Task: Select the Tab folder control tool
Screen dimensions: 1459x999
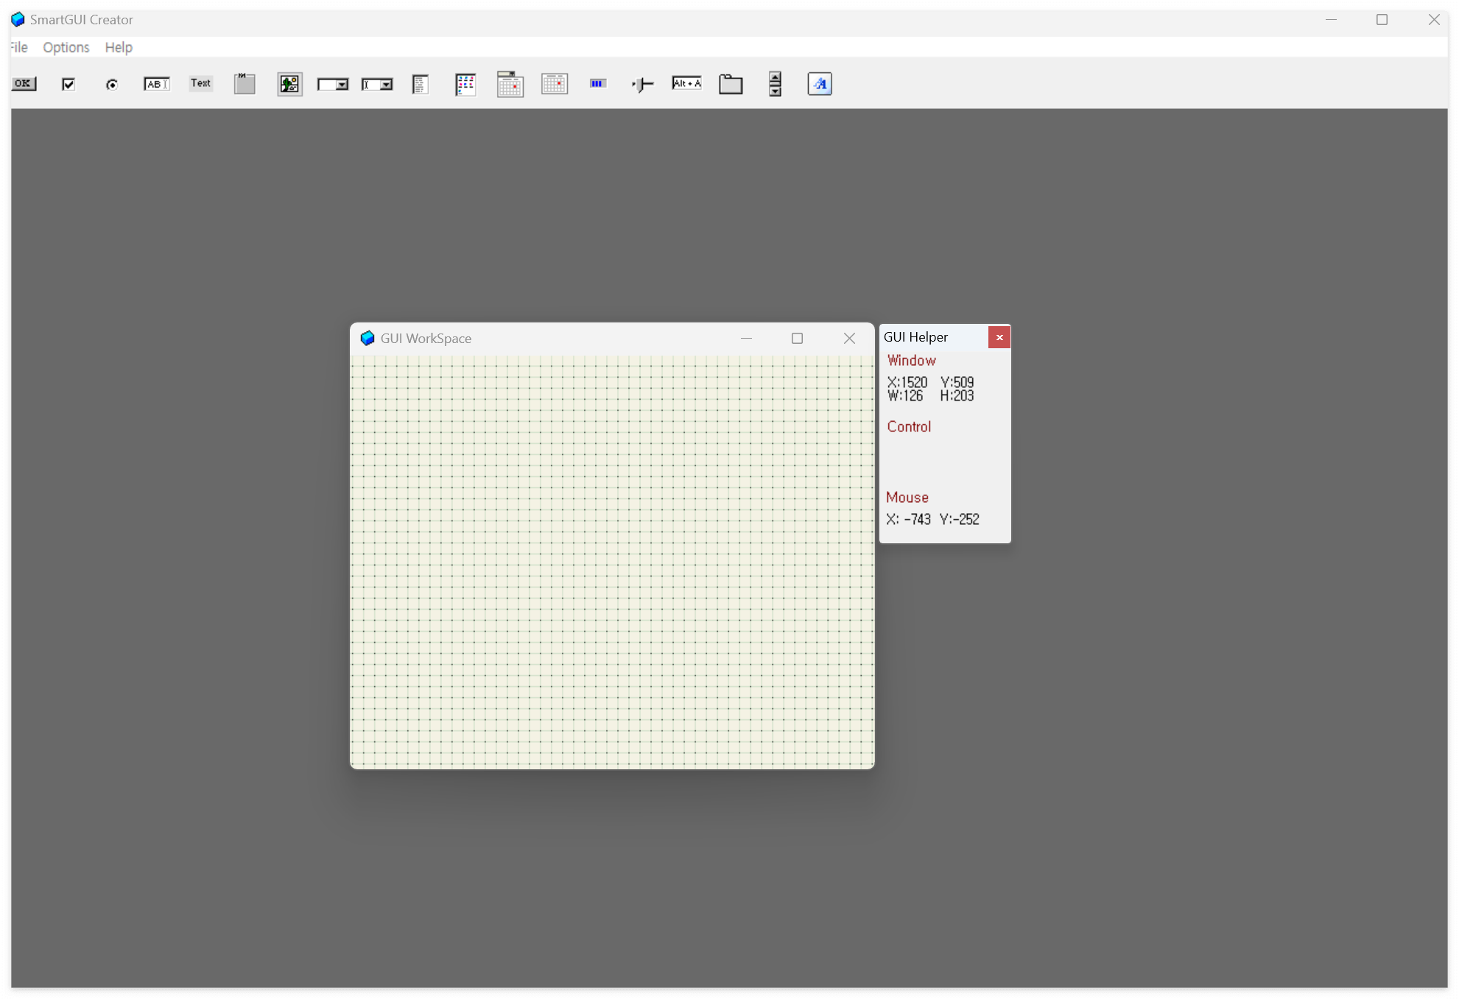Action: (x=731, y=84)
